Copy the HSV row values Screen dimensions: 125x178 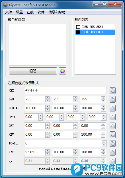112,134
